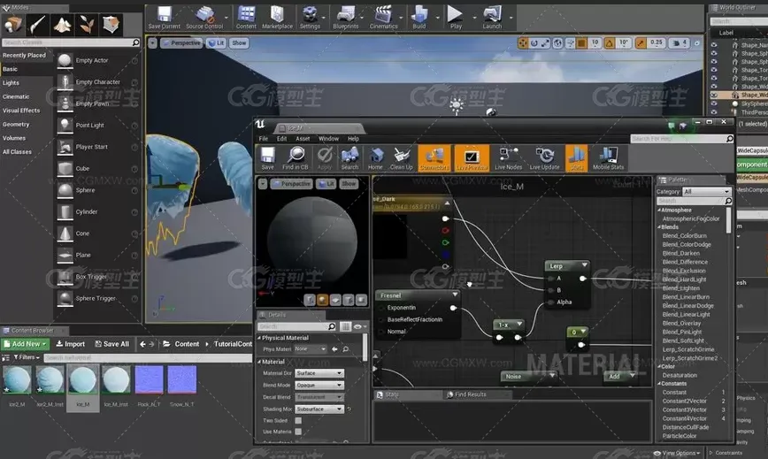Toggle grid snapping in the viewport toolbar
This screenshot has width=768, height=459.
click(x=581, y=43)
